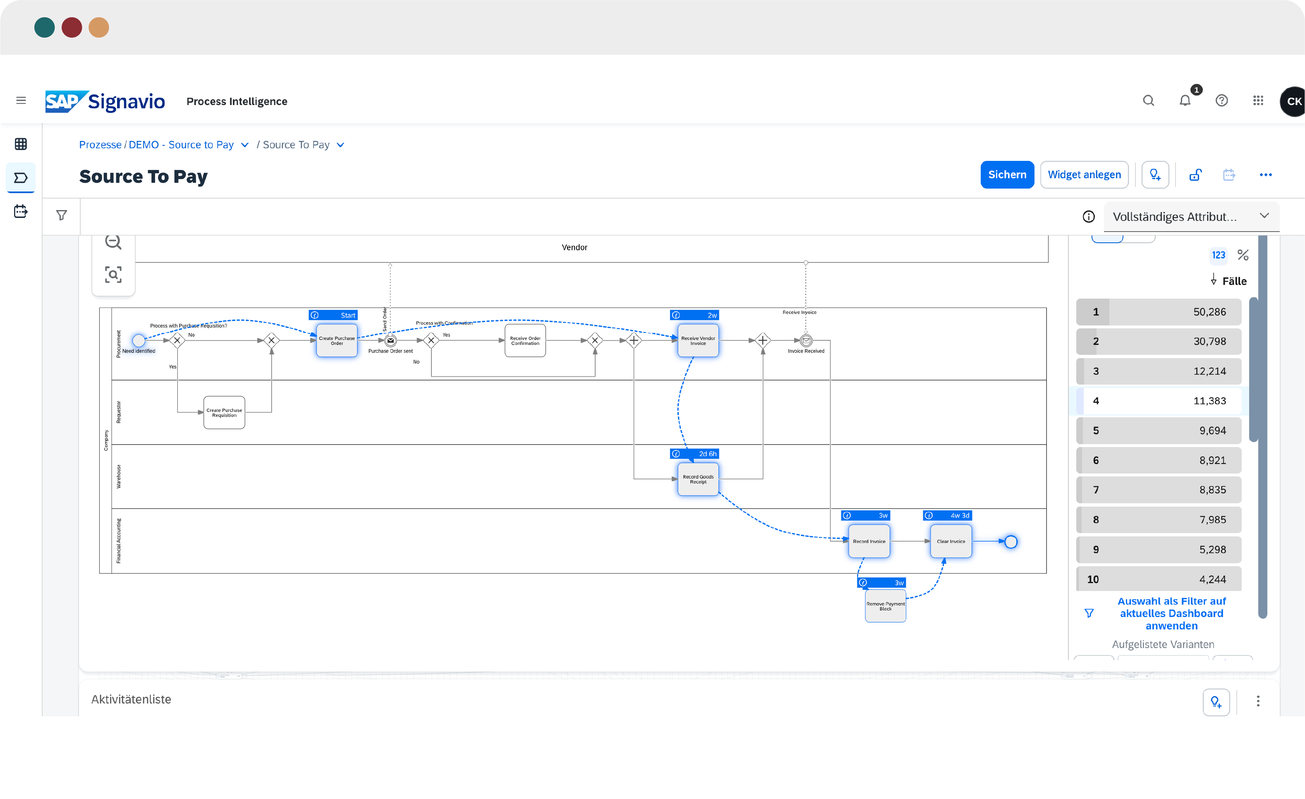Open the Source To Pay breadcrumb chevron
1305x799 pixels.
[340, 145]
